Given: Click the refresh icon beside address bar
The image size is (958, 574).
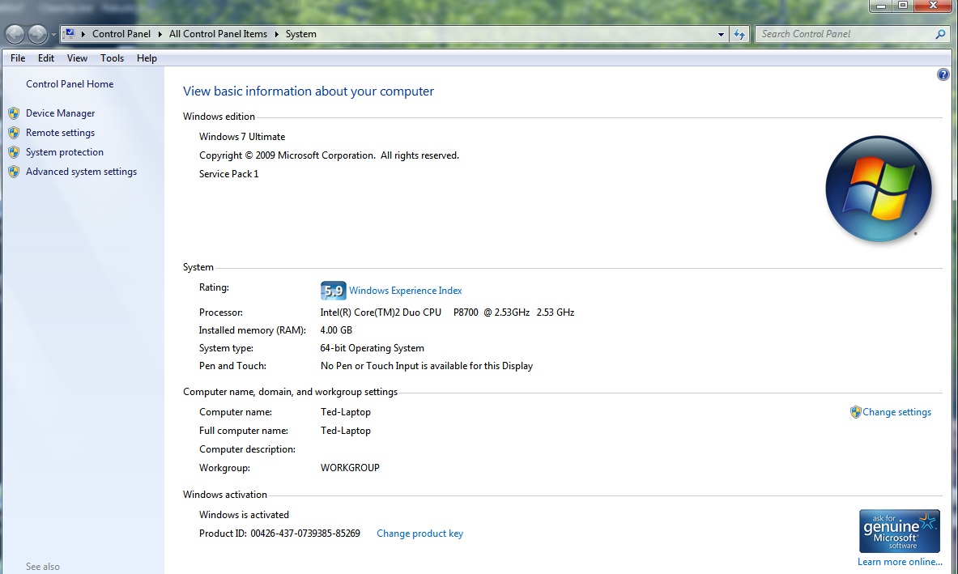Looking at the screenshot, I should 739,34.
